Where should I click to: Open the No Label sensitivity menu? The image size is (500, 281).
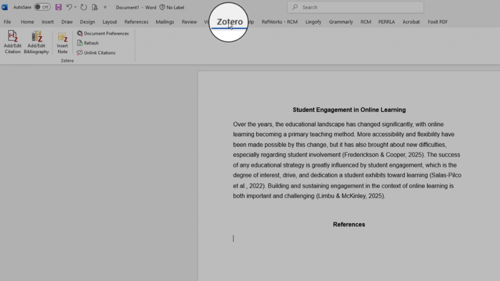(172, 7)
